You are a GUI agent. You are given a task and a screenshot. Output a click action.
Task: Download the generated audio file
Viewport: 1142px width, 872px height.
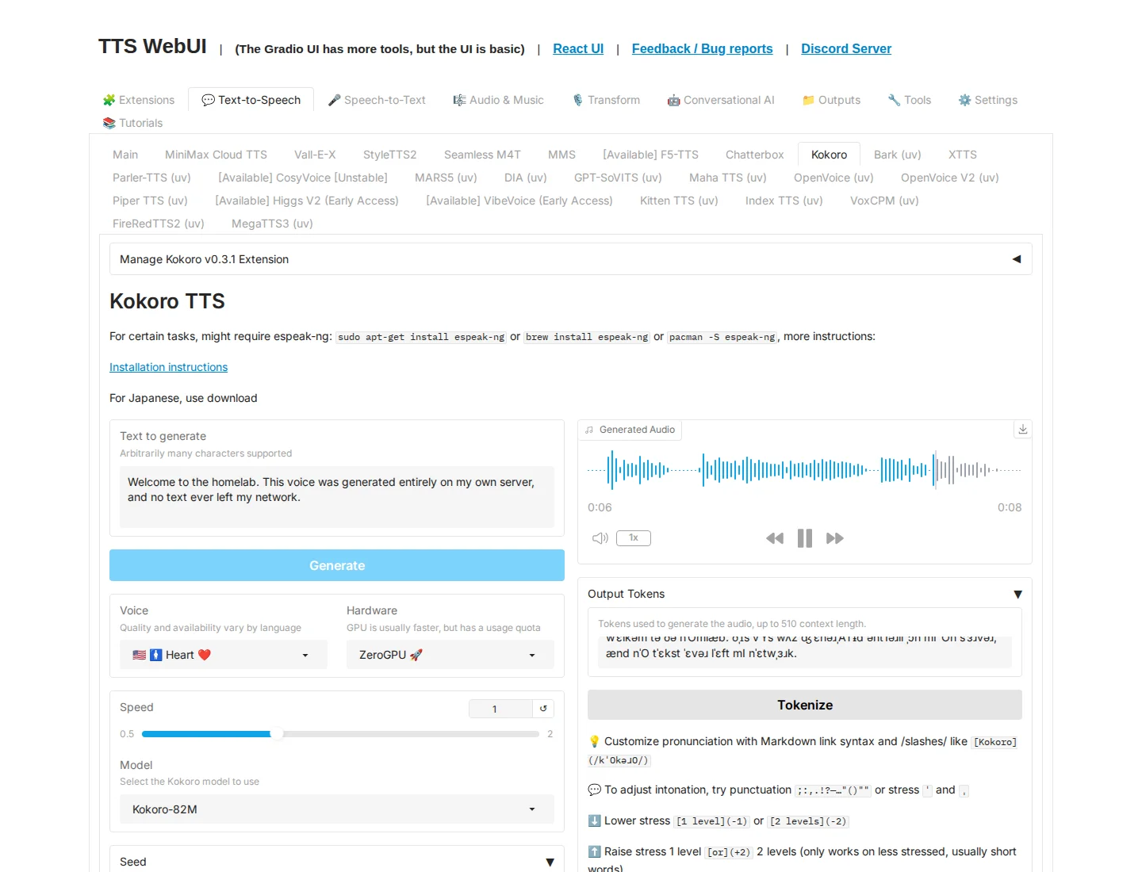(1023, 429)
